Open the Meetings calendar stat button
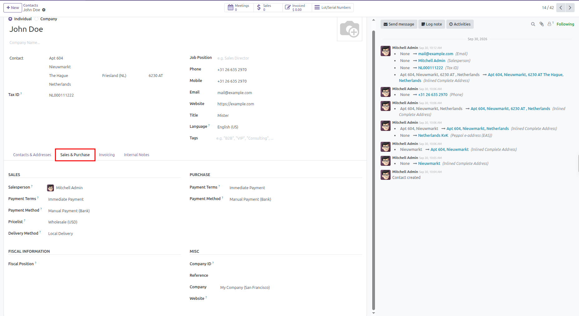The width and height of the screenshot is (579, 316). 239,7
